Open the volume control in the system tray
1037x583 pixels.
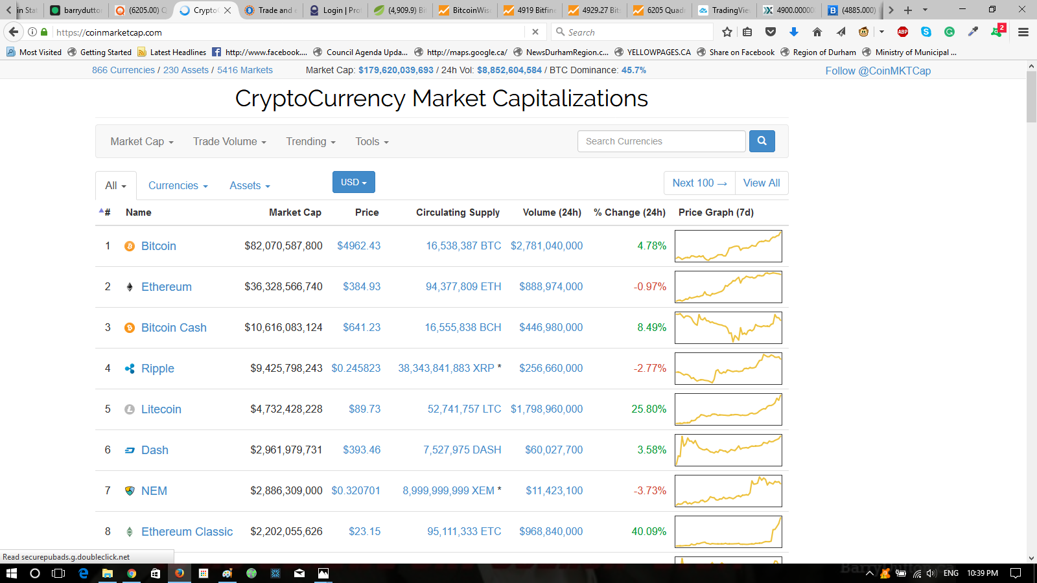click(x=931, y=573)
